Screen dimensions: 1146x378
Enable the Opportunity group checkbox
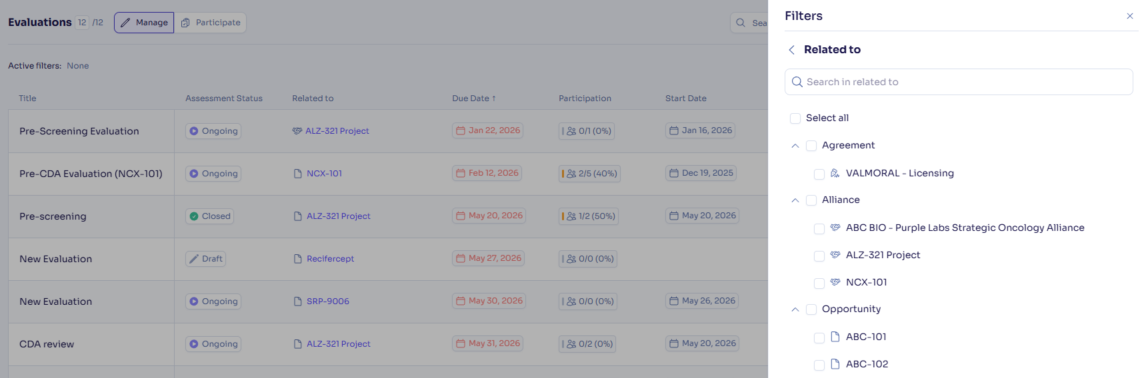pos(811,309)
